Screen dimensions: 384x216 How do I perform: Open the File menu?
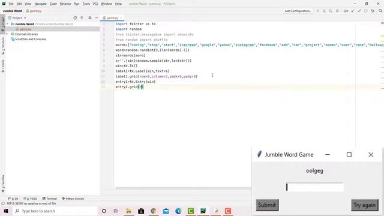[11, 4]
